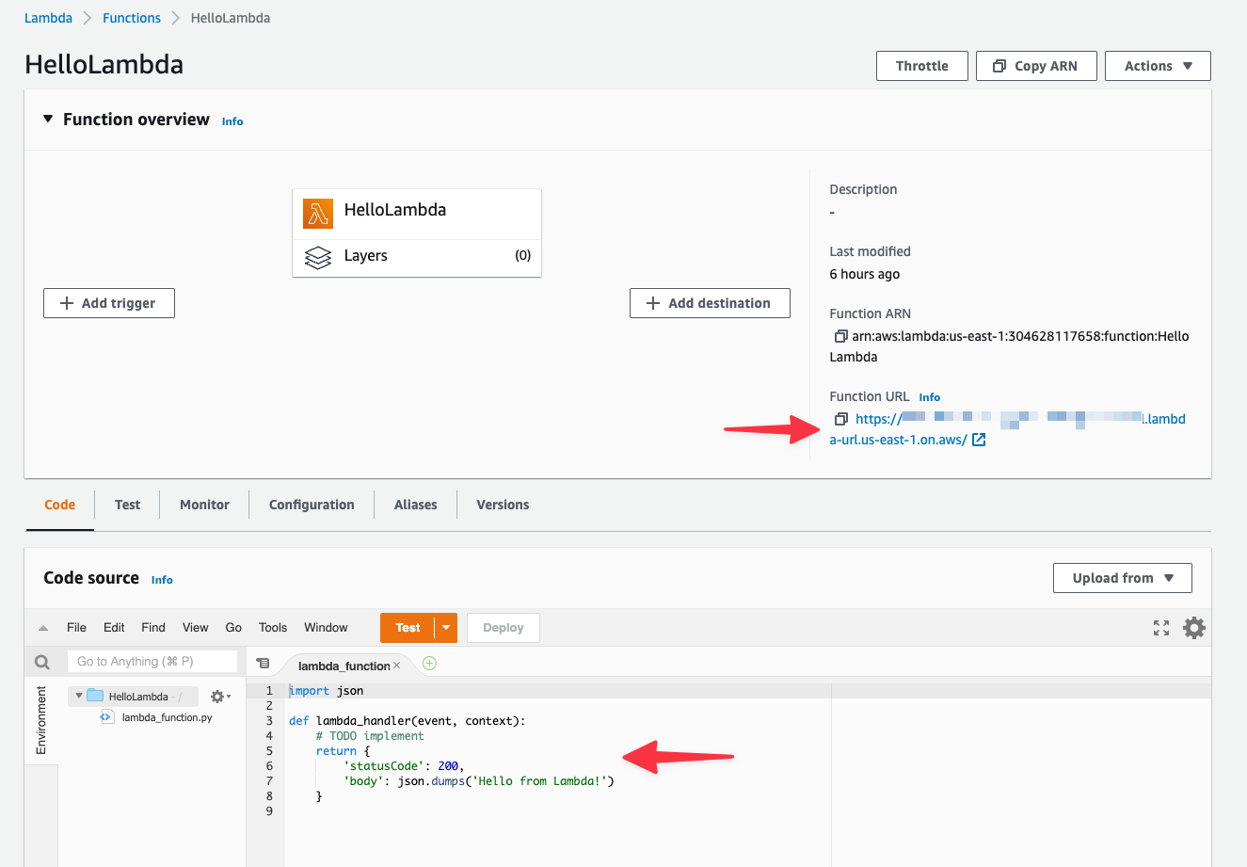Image resolution: width=1247 pixels, height=867 pixels.
Task: Collapse the Function overview section
Action: click(48, 120)
